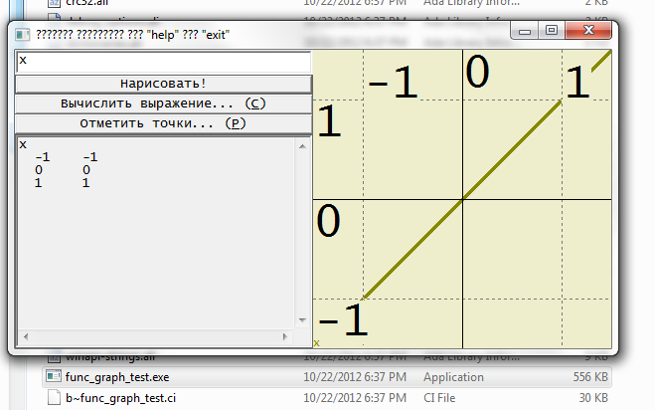
Task: Click the Отметить точки... (P) button
Action: 164,123
